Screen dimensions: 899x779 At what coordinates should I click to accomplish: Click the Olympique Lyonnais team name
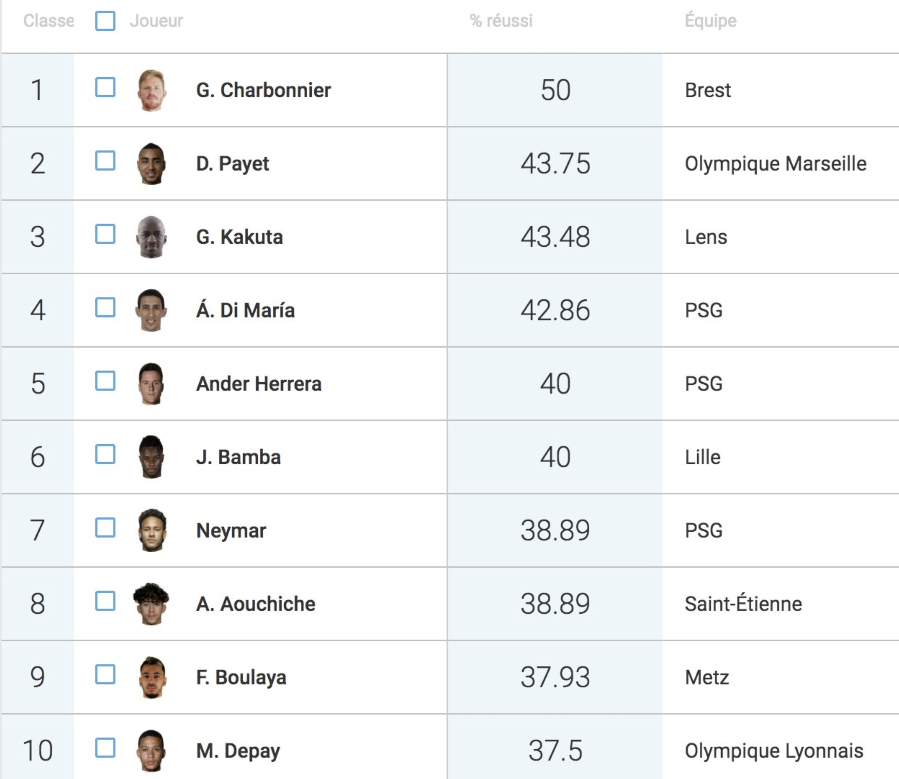774,751
